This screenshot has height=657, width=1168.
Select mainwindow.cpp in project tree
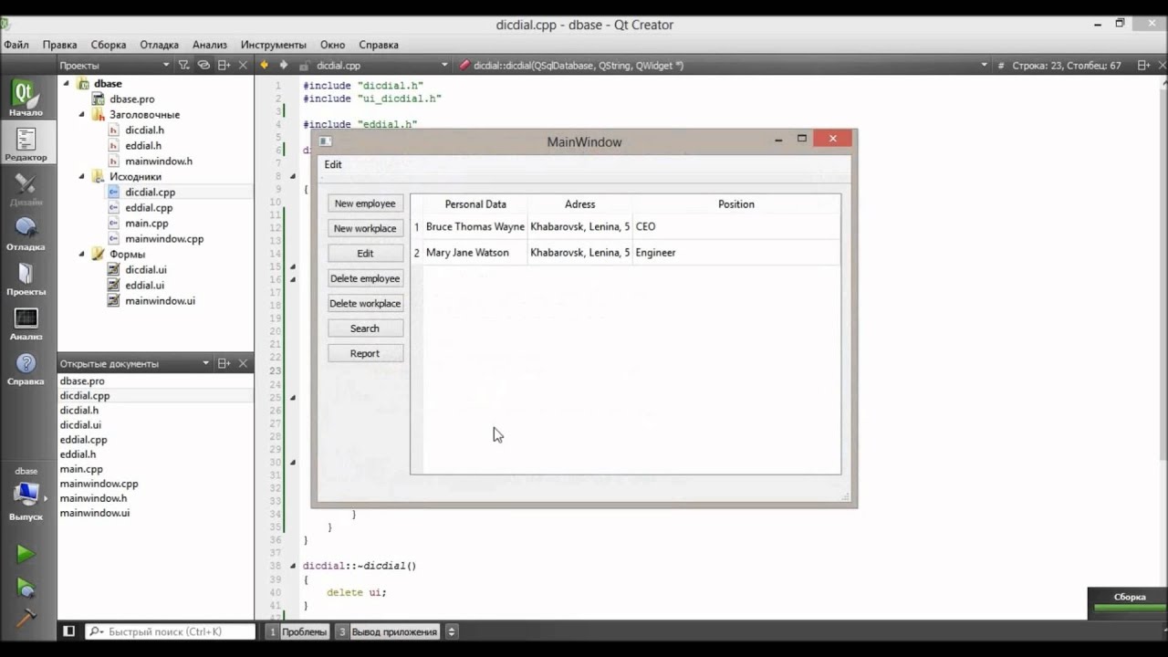tap(164, 239)
